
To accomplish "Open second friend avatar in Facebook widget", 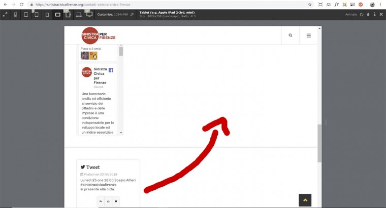I will pyautogui.click(x=93, y=56).
